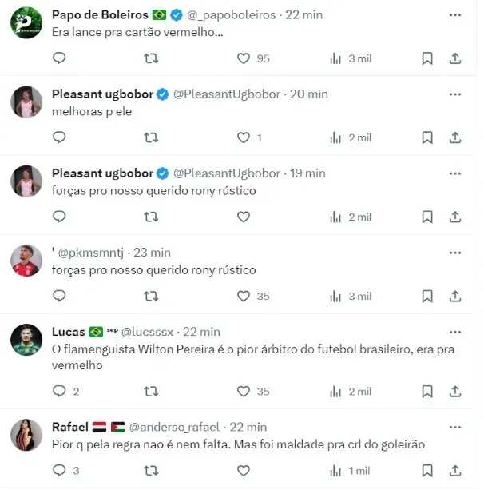Open Papo de Boleiros profile avatar
The height and width of the screenshot is (490, 484).
(x=26, y=22)
